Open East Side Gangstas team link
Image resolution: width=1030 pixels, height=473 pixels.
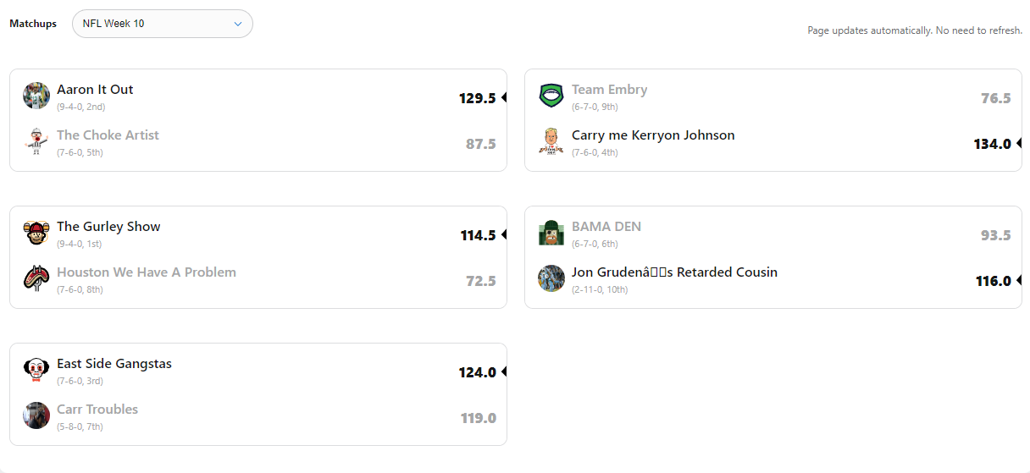114,364
